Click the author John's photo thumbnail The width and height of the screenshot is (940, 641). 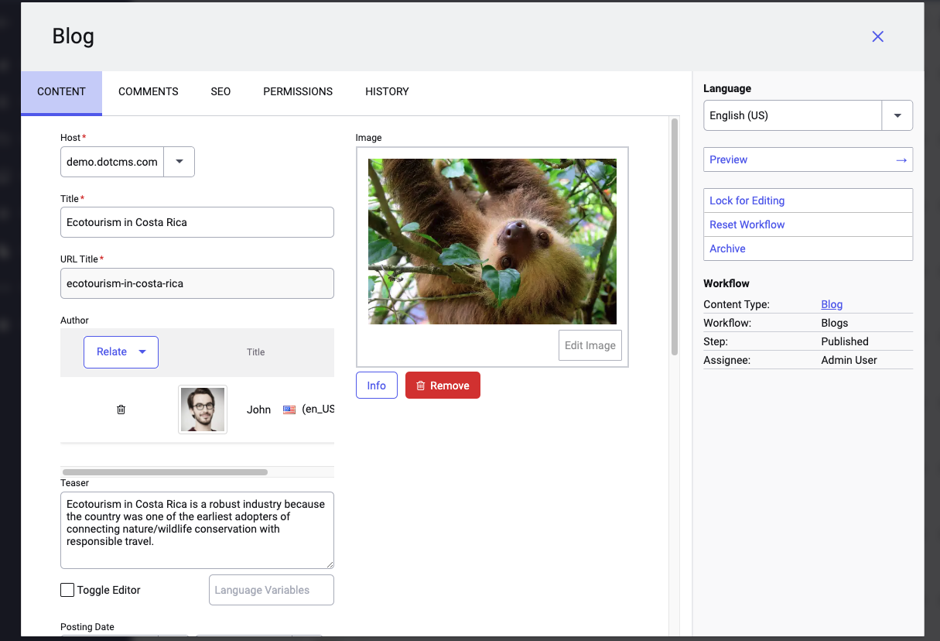pos(203,410)
